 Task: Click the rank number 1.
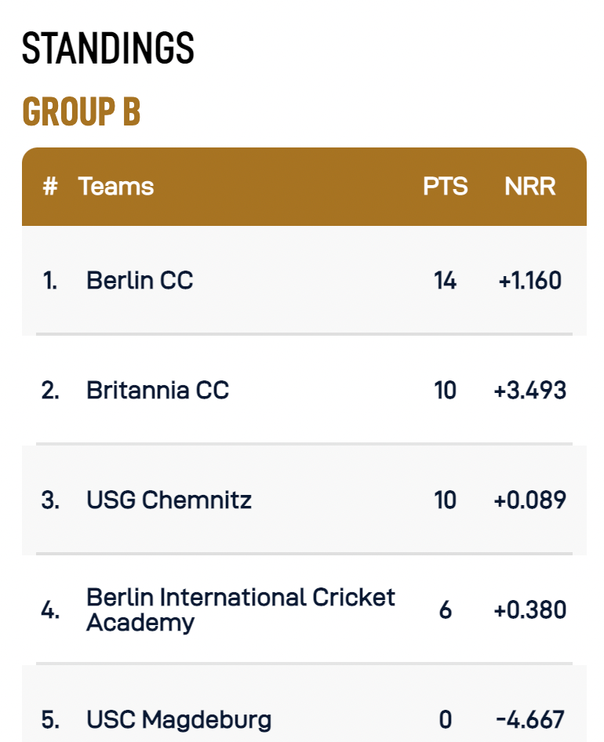[50, 280]
